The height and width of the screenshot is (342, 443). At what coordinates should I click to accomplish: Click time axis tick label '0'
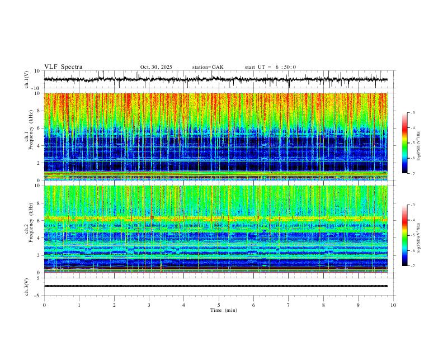(44, 305)
